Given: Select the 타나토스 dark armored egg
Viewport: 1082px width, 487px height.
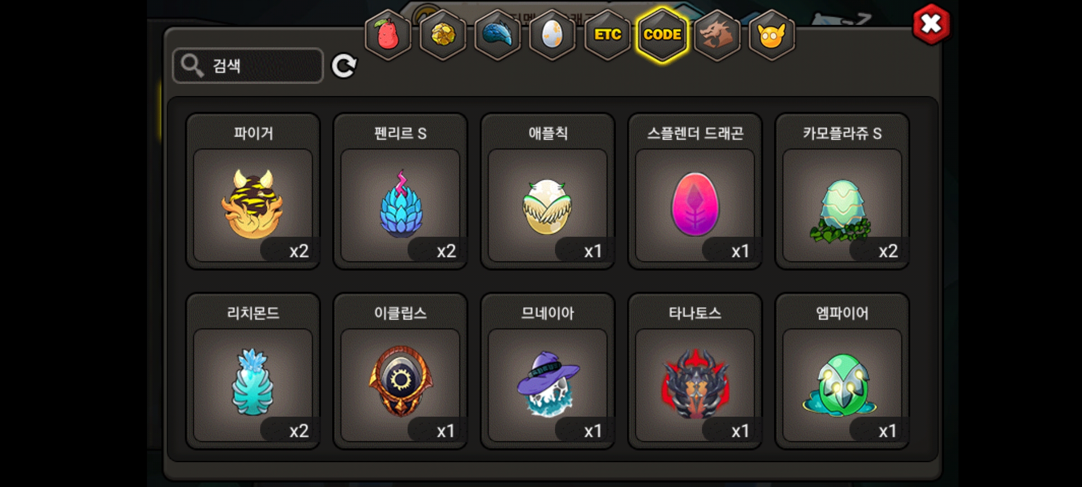Looking at the screenshot, I should coord(695,371).
